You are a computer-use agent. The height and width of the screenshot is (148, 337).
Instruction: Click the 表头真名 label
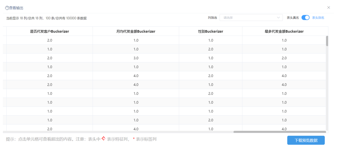[293, 17]
